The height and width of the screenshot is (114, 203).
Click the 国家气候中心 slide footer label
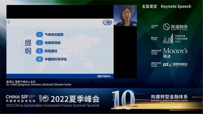pos(104,76)
